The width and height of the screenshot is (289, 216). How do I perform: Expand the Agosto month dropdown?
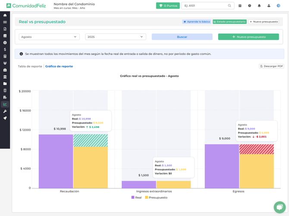(49, 37)
